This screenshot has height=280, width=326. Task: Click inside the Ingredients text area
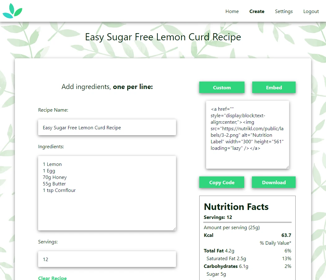[107, 193]
